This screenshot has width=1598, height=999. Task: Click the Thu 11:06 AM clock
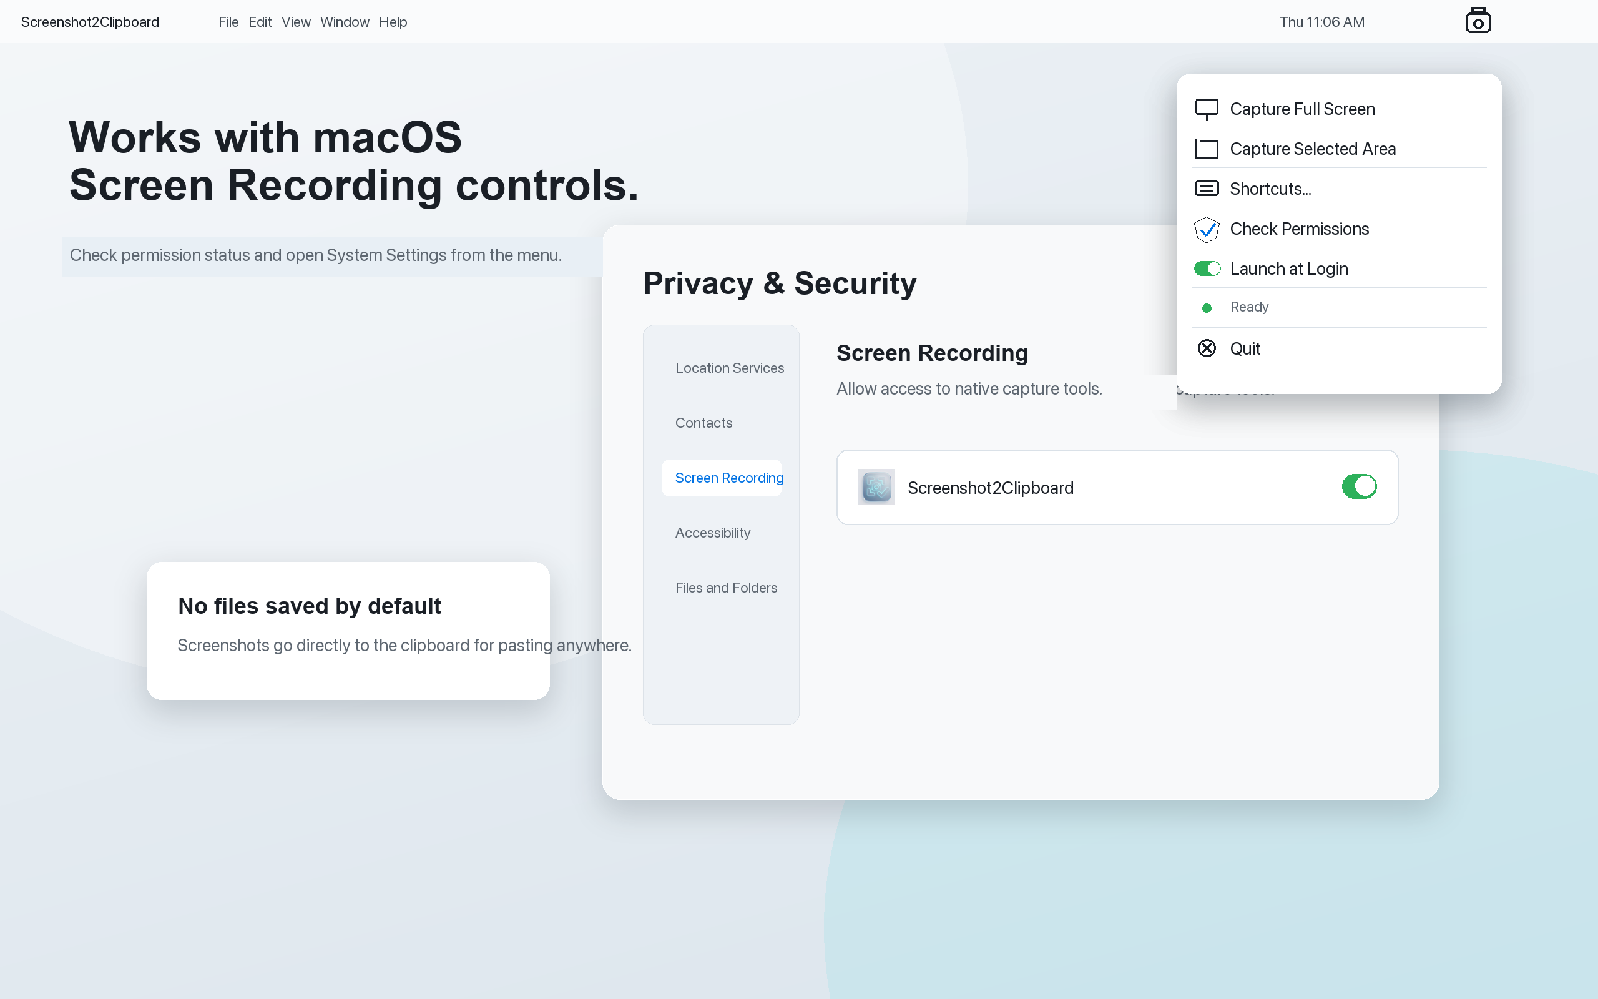coord(1322,22)
